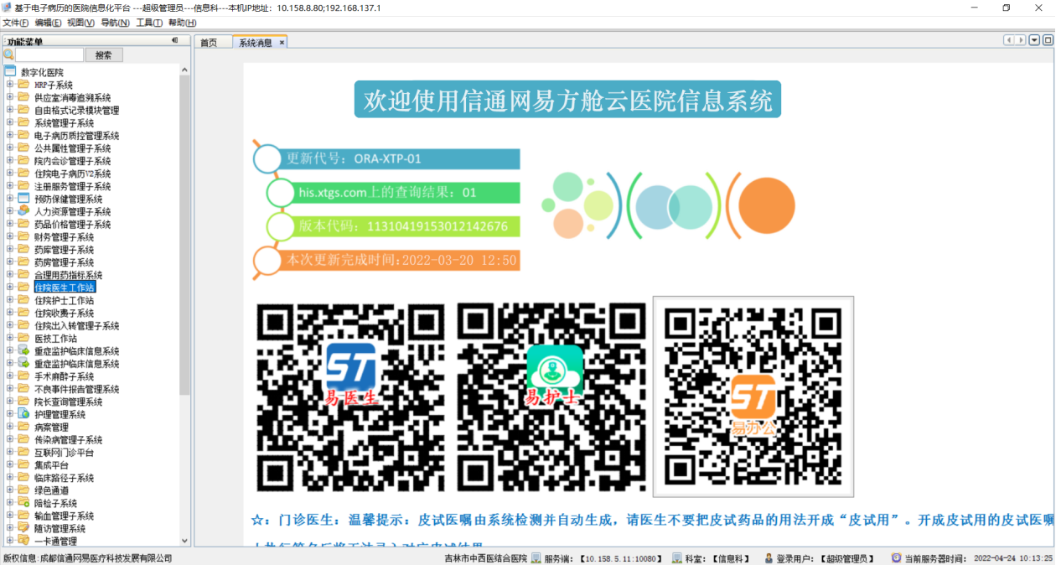1056x565 pixels.
Task: Click the function menu search input field
Action: 49,54
